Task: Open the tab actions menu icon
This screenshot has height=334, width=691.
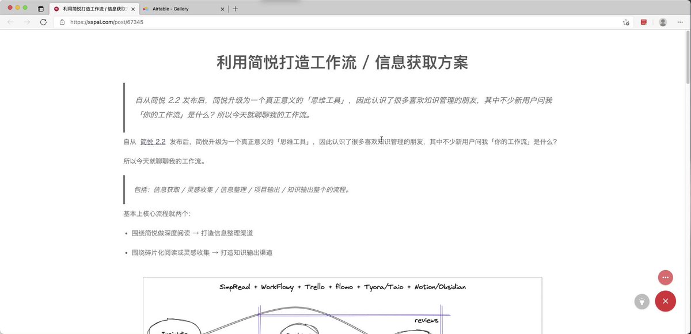Action: coord(40,9)
